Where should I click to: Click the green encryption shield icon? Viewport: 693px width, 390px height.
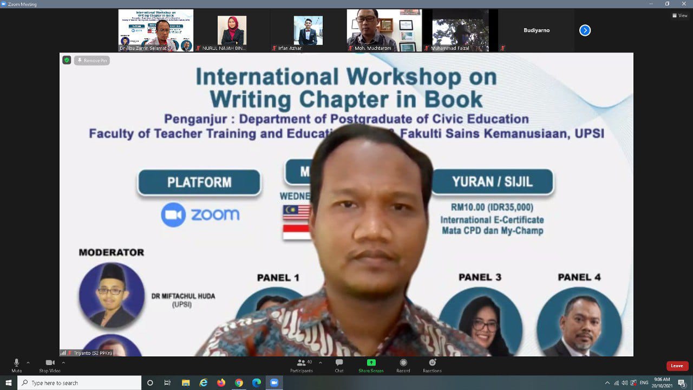pos(67,60)
